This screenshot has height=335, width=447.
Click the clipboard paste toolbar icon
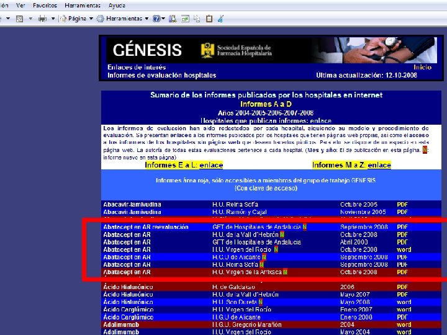pyautogui.click(x=209, y=19)
